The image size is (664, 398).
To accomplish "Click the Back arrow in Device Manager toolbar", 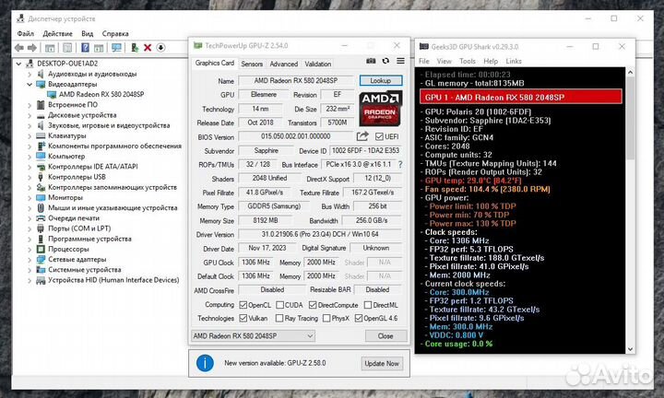I will [19, 47].
